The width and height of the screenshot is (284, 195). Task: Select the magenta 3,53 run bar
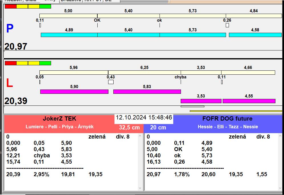click(x=201, y=101)
